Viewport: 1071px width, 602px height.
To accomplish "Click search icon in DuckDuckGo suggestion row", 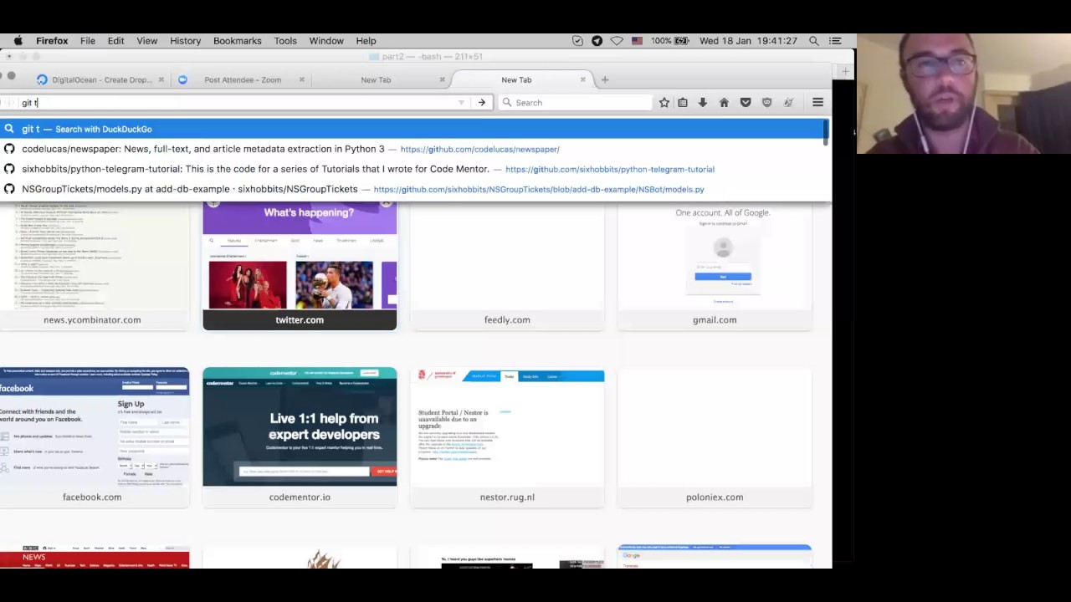I will click(x=9, y=129).
